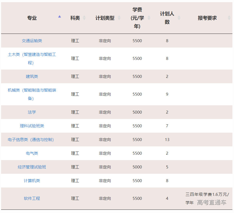Toggle sorting on 报考要求 column icon
Screen dimensions: 234x213
[x=229, y=18]
